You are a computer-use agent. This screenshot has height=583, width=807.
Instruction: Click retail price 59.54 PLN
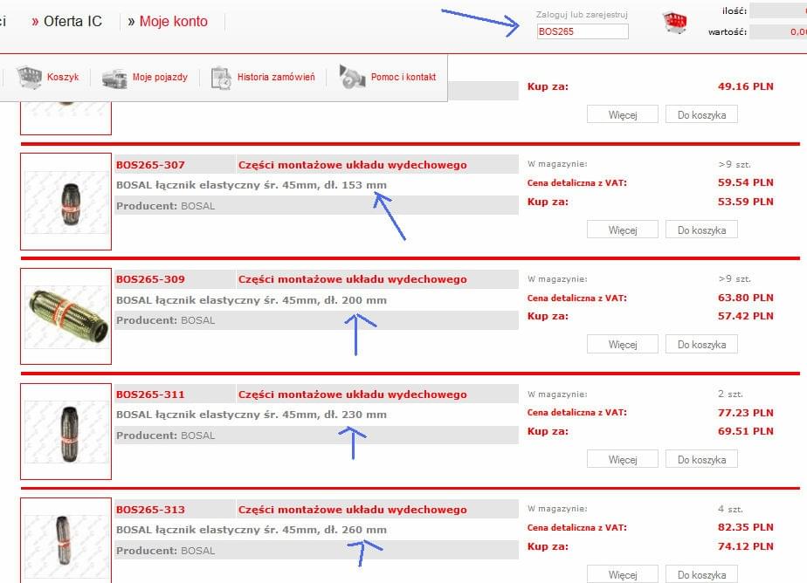pos(746,182)
